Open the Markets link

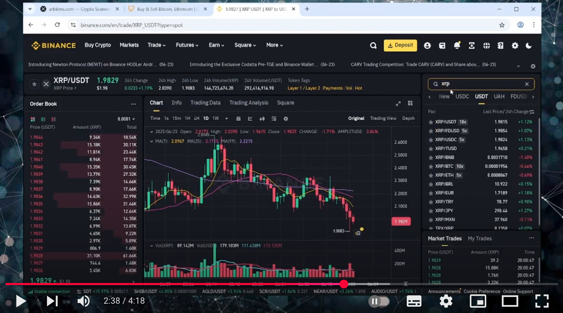pyautogui.click(x=129, y=45)
